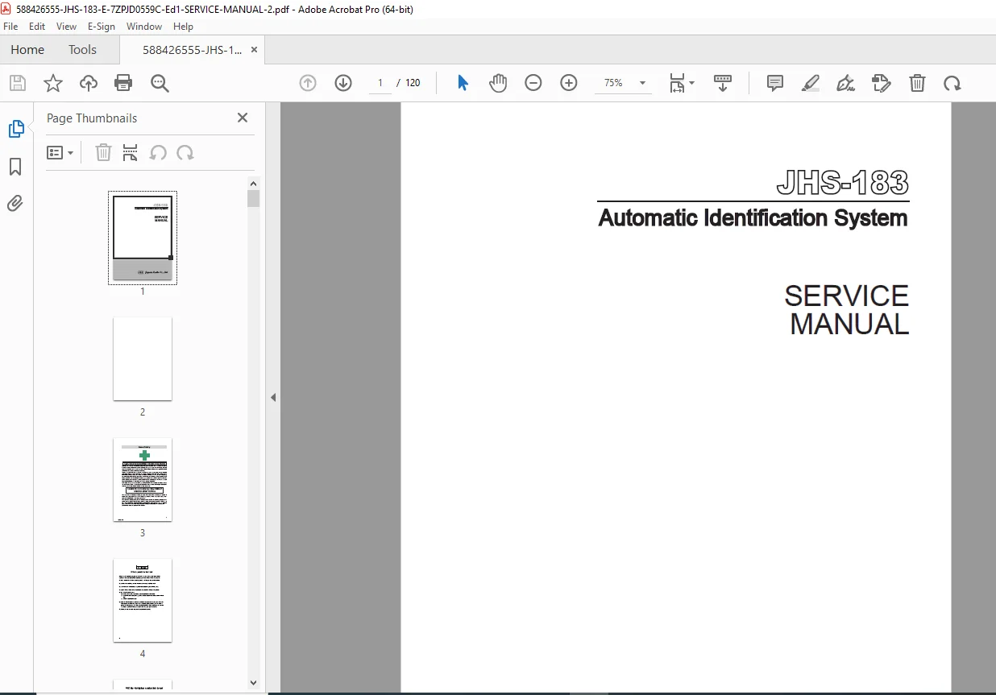996x695 pixels.
Task: Click the current page number field
Action: point(380,83)
